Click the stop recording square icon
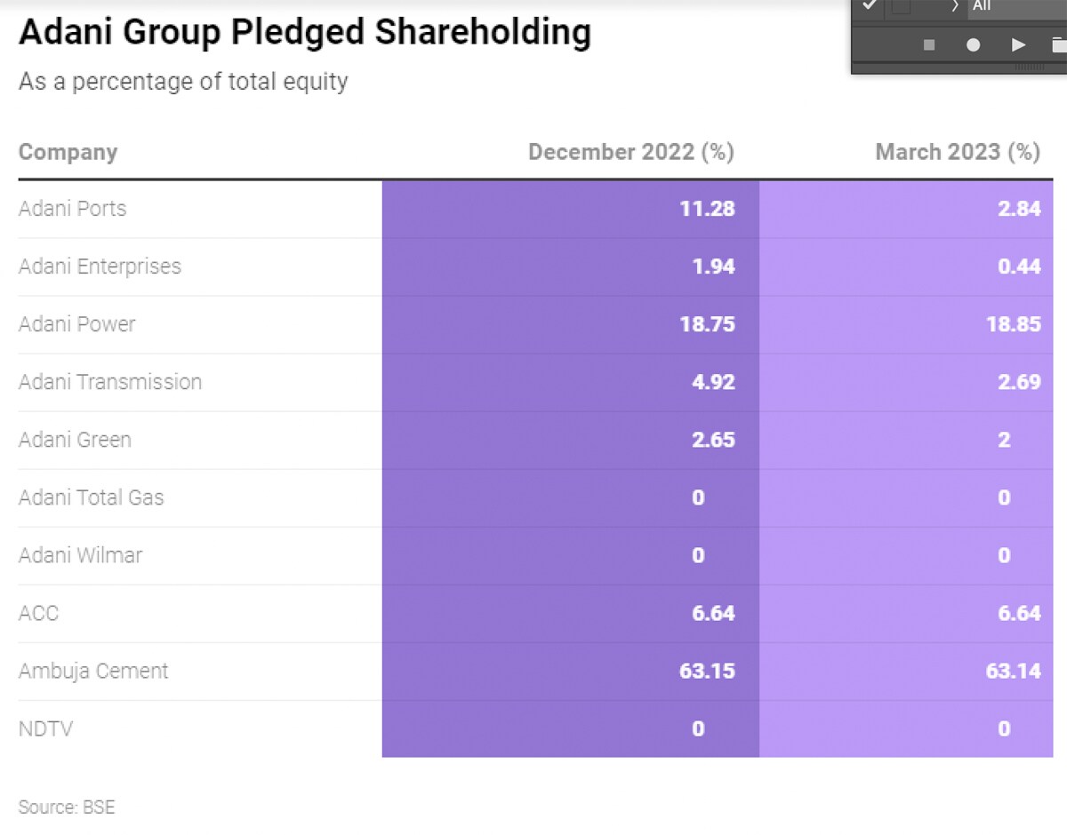 coord(929,44)
